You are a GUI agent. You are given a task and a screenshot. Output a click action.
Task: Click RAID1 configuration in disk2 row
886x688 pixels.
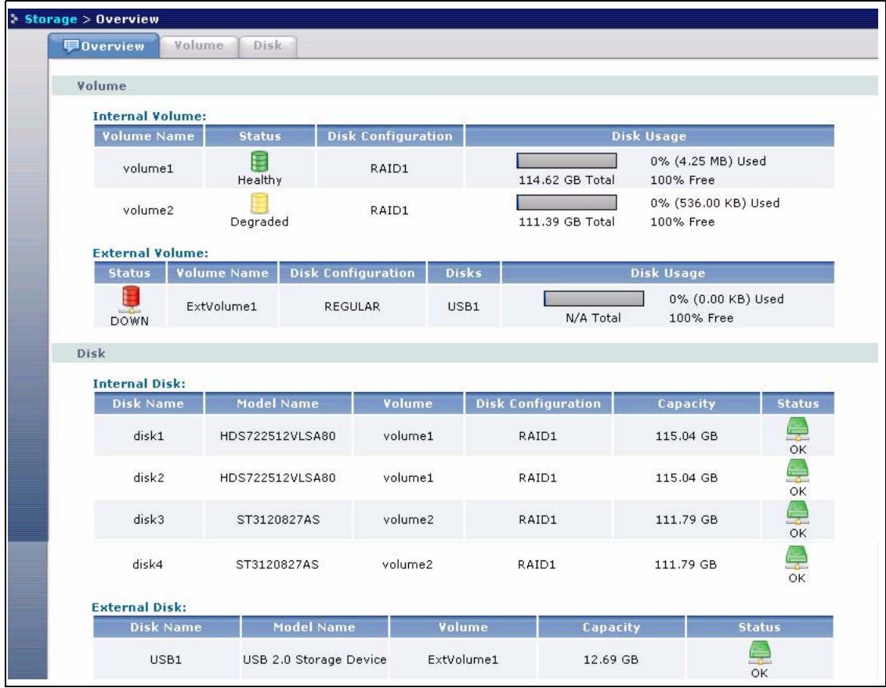538,477
